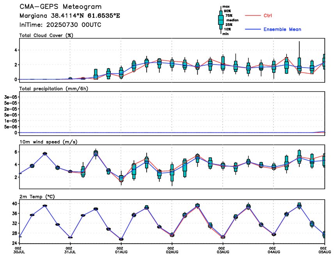Click the 00Z 01AUG time axis label

[x=121, y=250]
